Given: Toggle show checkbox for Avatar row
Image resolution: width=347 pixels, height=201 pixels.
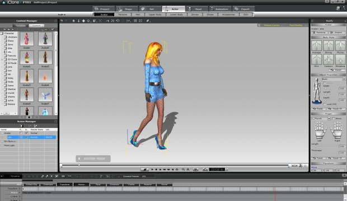Looking at the screenshot, I should click(26, 133).
